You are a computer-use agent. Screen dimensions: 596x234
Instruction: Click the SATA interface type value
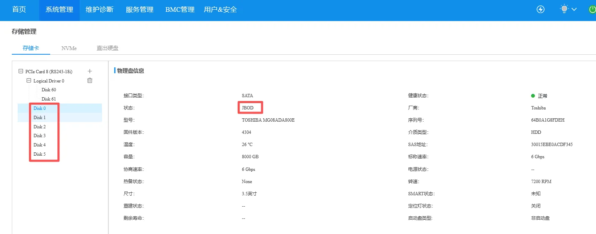pyautogui.click(x=247, y=96)
